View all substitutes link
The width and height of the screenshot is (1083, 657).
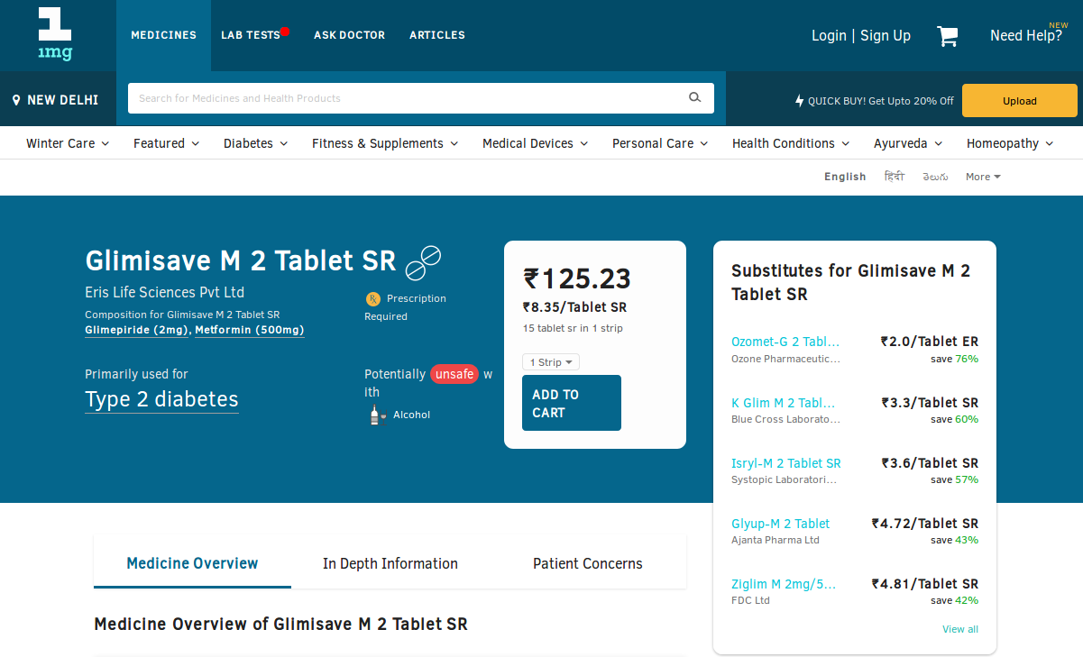coord(959,629)
